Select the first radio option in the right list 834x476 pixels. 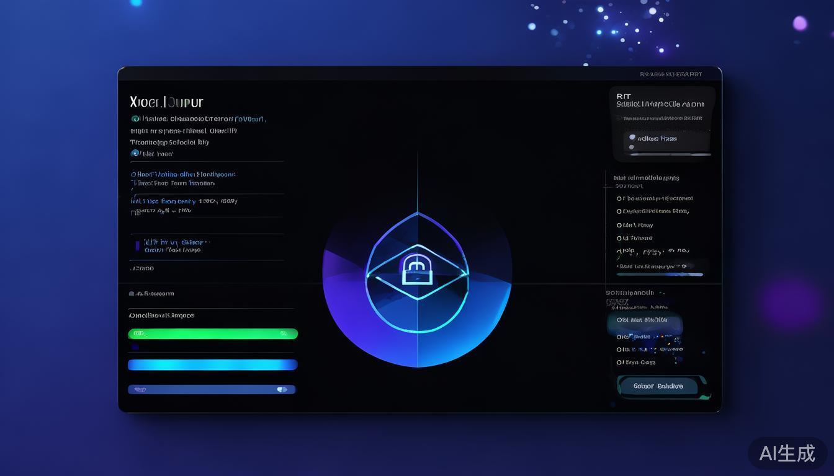pos(619,199)
